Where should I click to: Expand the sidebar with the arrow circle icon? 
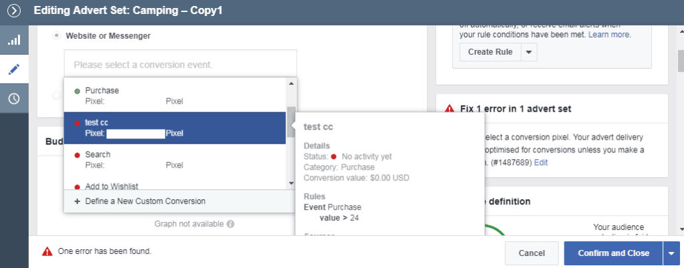(x=14, y=11)
